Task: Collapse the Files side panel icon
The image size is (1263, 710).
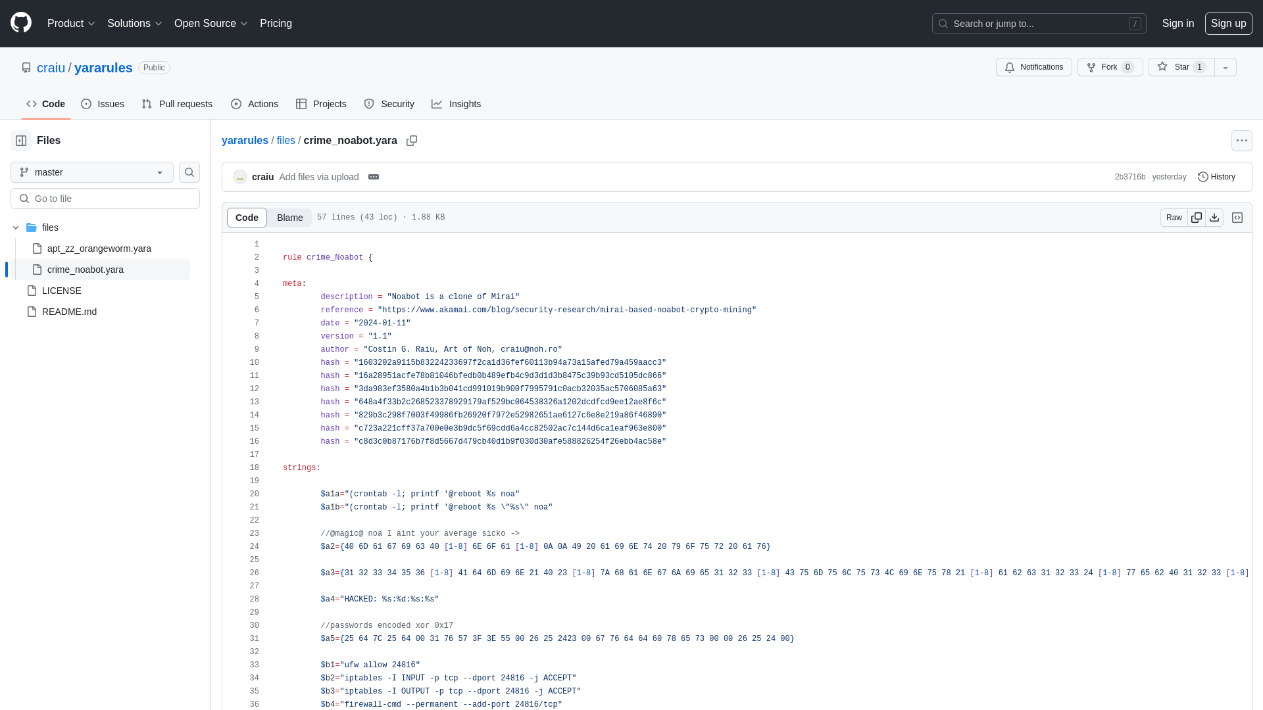Action: pyautogui.click(x=21, y=141)
